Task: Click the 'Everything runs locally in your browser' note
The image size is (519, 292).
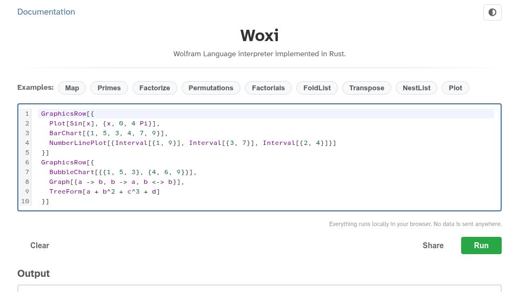Action: point(415,224)
